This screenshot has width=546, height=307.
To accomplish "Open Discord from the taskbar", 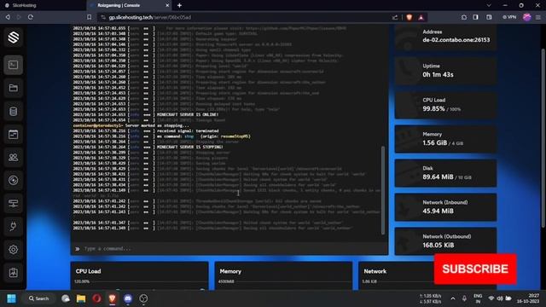I will point(128,298).
